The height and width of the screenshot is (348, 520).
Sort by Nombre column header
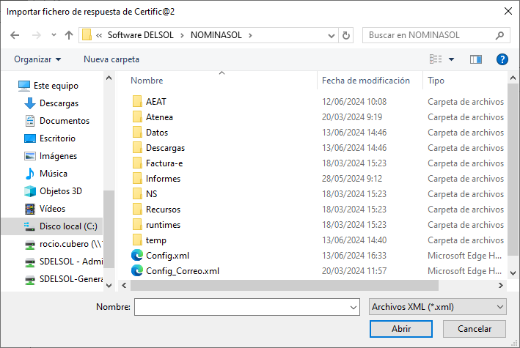[147, 81]
